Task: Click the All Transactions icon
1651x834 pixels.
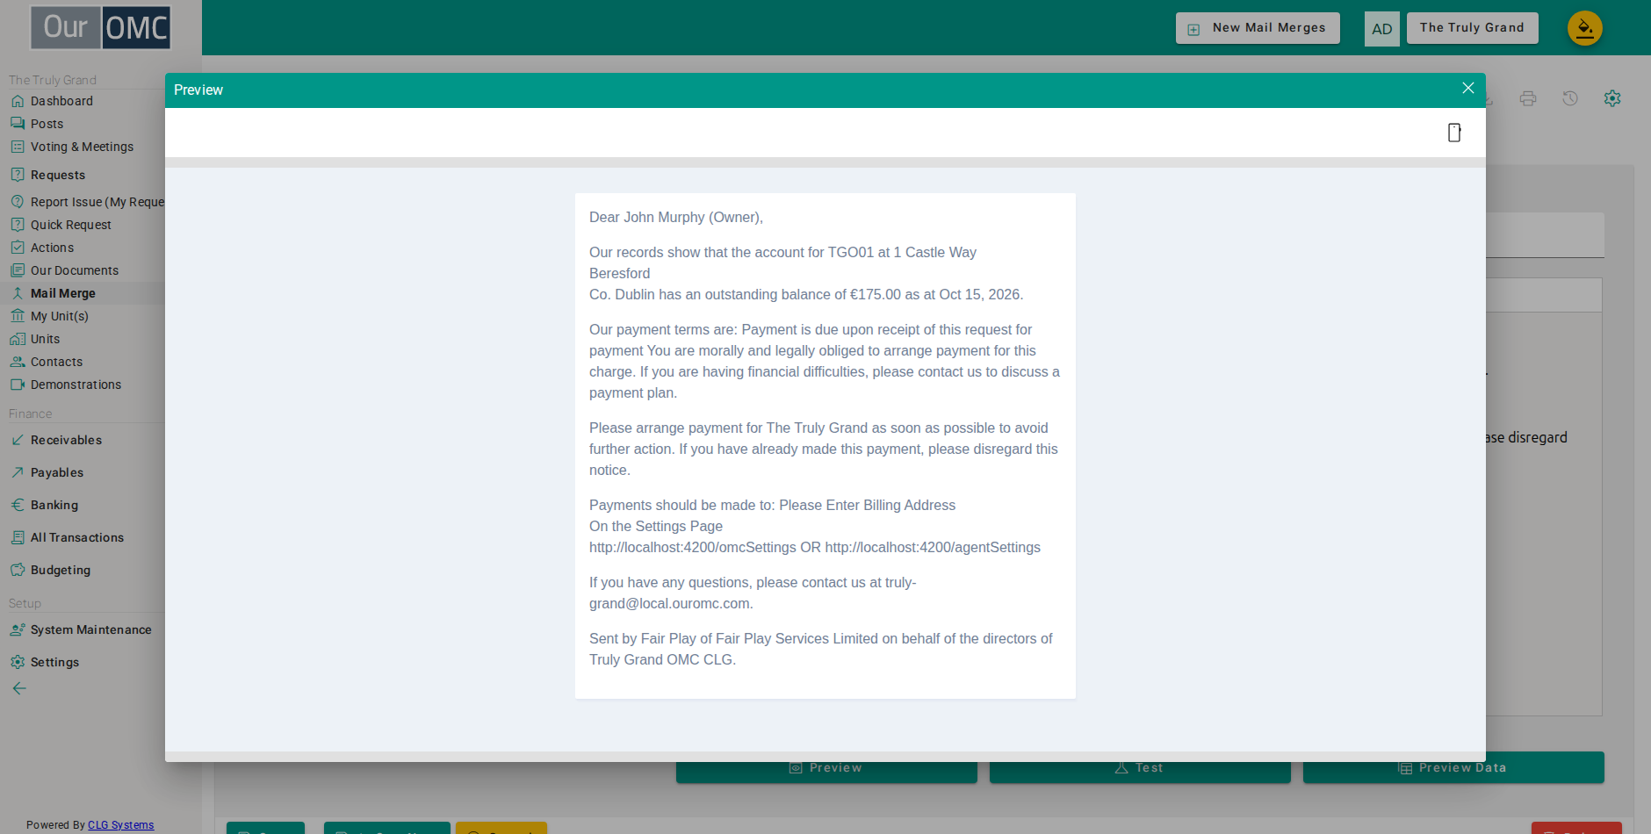Action: pos(18,537)
